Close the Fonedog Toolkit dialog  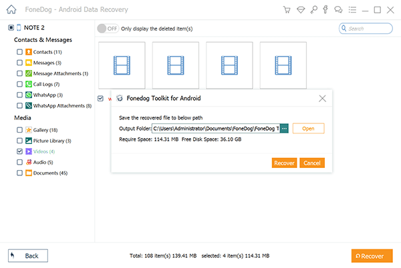click(322, 99)
